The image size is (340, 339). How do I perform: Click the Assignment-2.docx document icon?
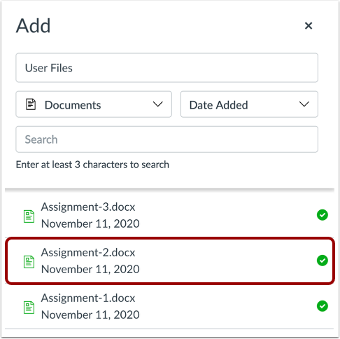click(x=29, y=262)
